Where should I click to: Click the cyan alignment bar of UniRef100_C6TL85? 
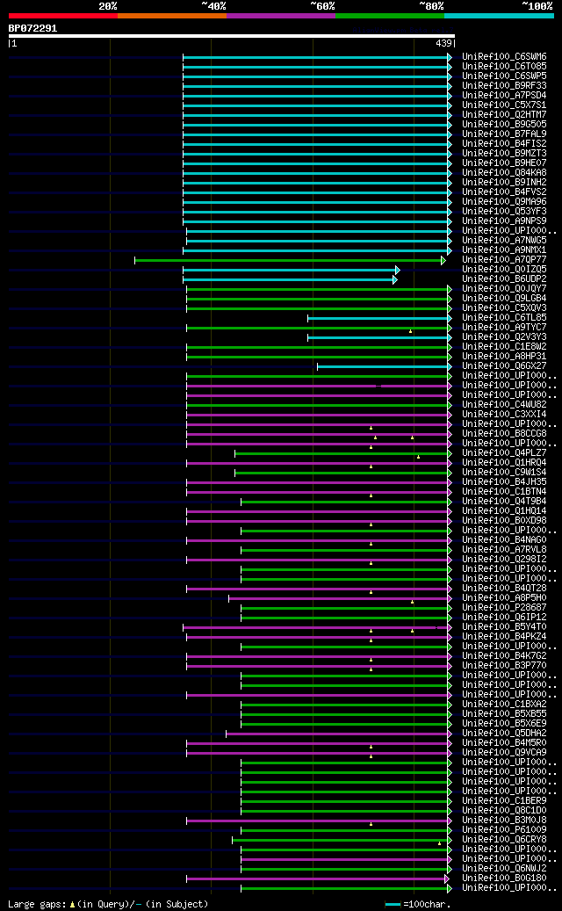pos(379,318)
